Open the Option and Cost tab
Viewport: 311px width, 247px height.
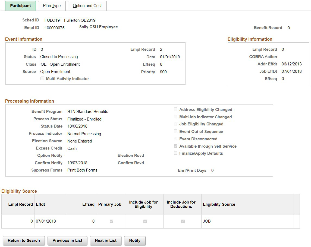[x=87, y=6]
